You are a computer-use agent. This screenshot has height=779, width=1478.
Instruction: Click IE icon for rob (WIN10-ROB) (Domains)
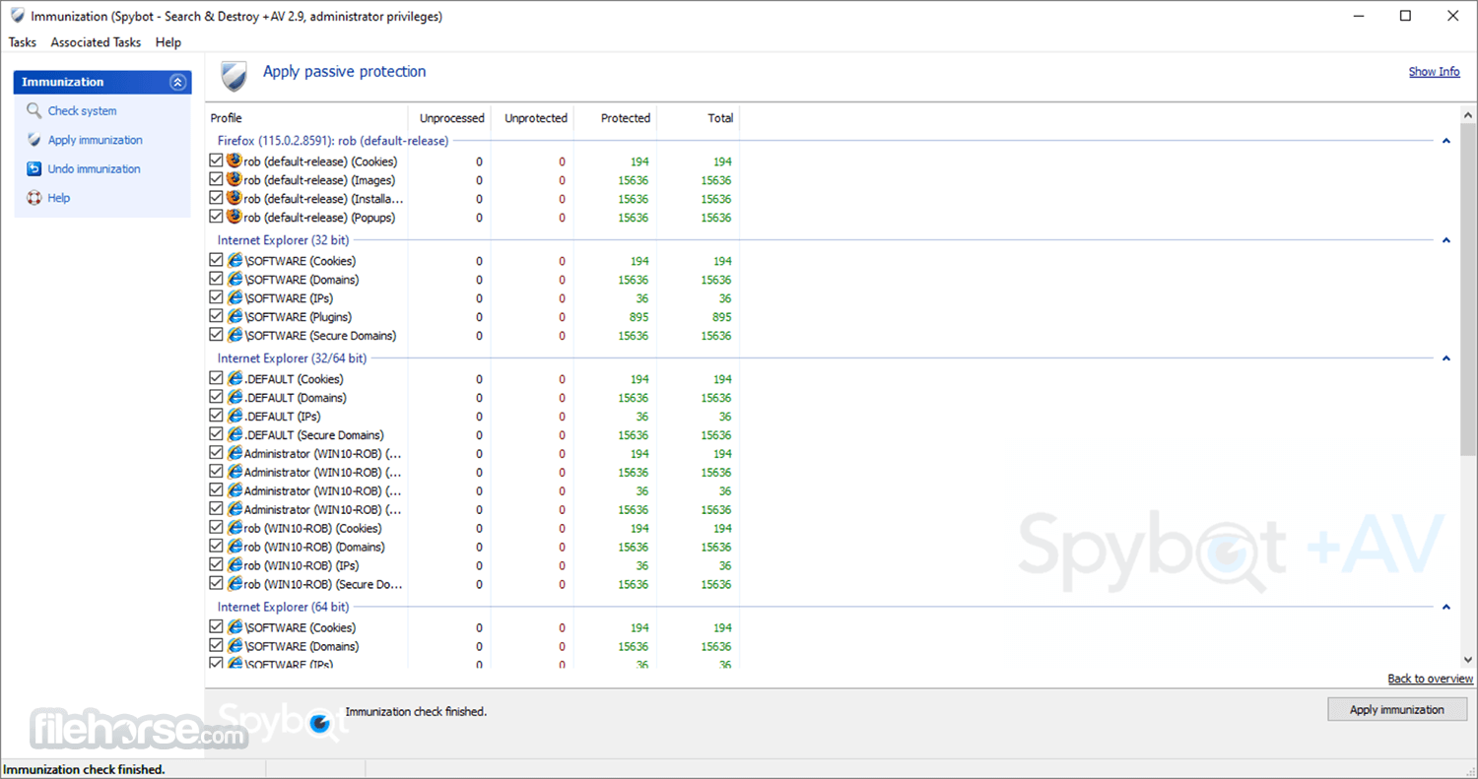click(x=235, y=547)
